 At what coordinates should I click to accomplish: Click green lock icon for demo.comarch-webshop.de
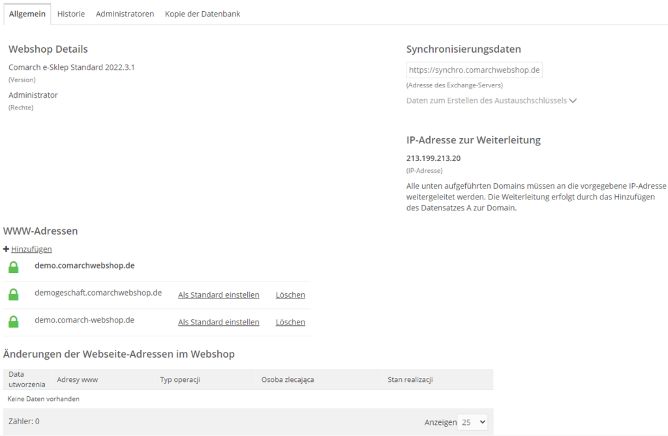click(x=14, y=321)
